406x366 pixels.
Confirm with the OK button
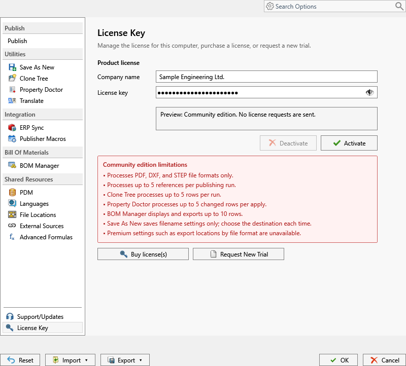pos(338,360)
